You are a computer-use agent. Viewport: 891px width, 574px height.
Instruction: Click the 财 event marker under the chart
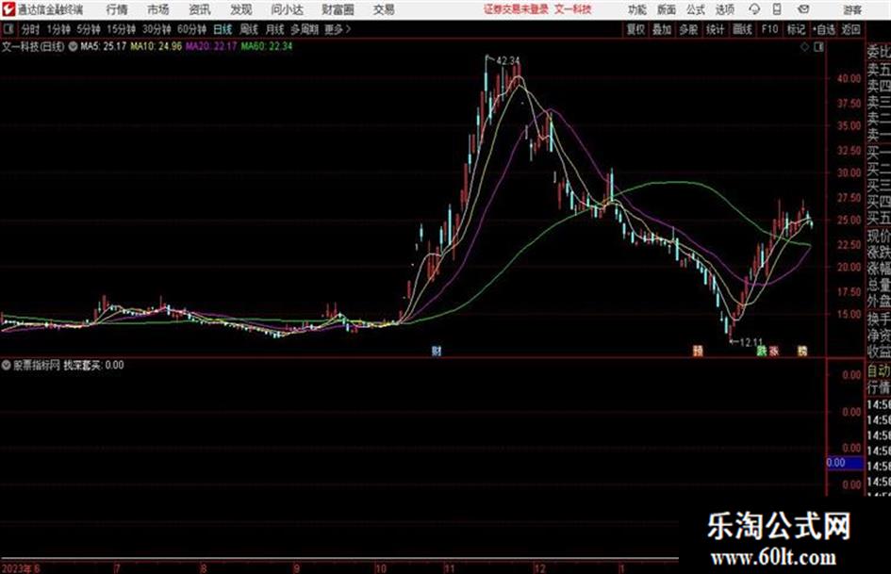click(x=437, y=351)
